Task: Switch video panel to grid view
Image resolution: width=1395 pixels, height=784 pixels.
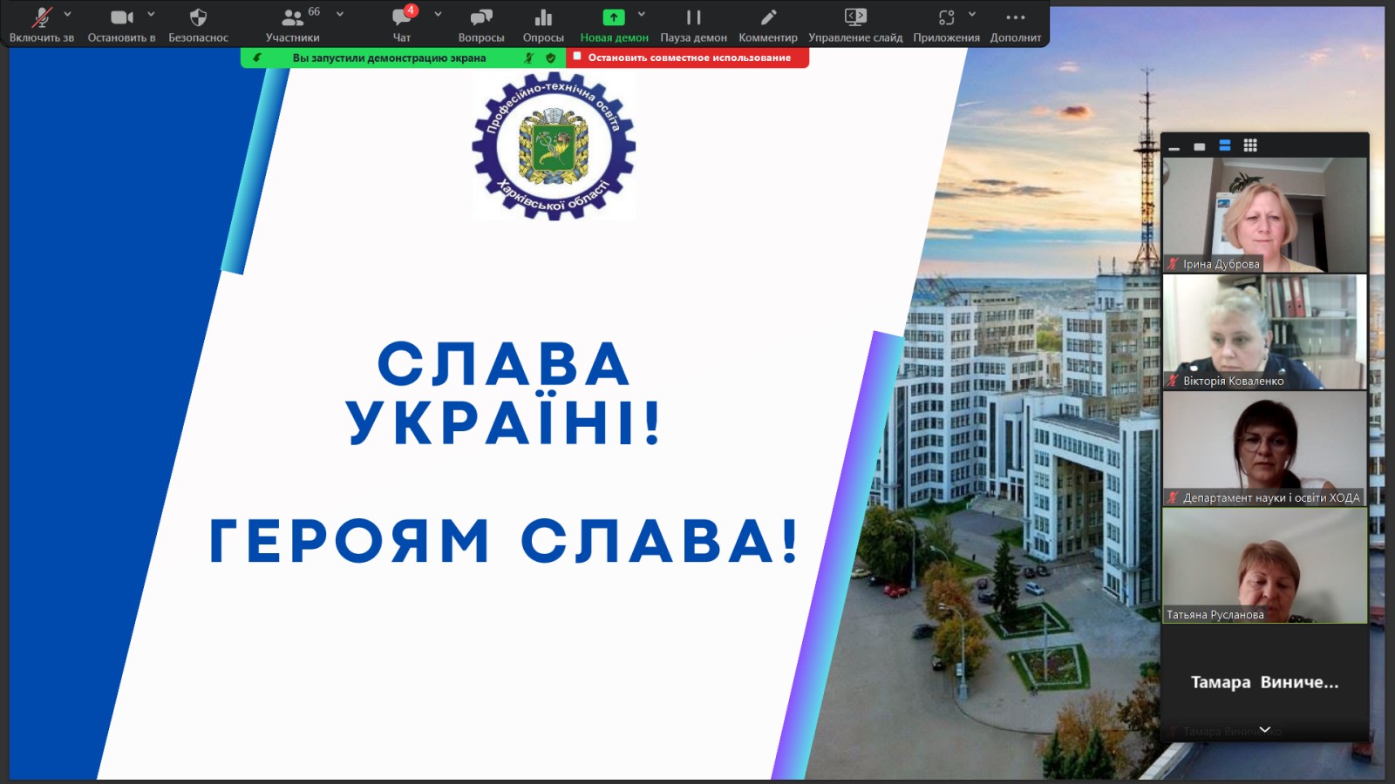Action: [1250, 145]
